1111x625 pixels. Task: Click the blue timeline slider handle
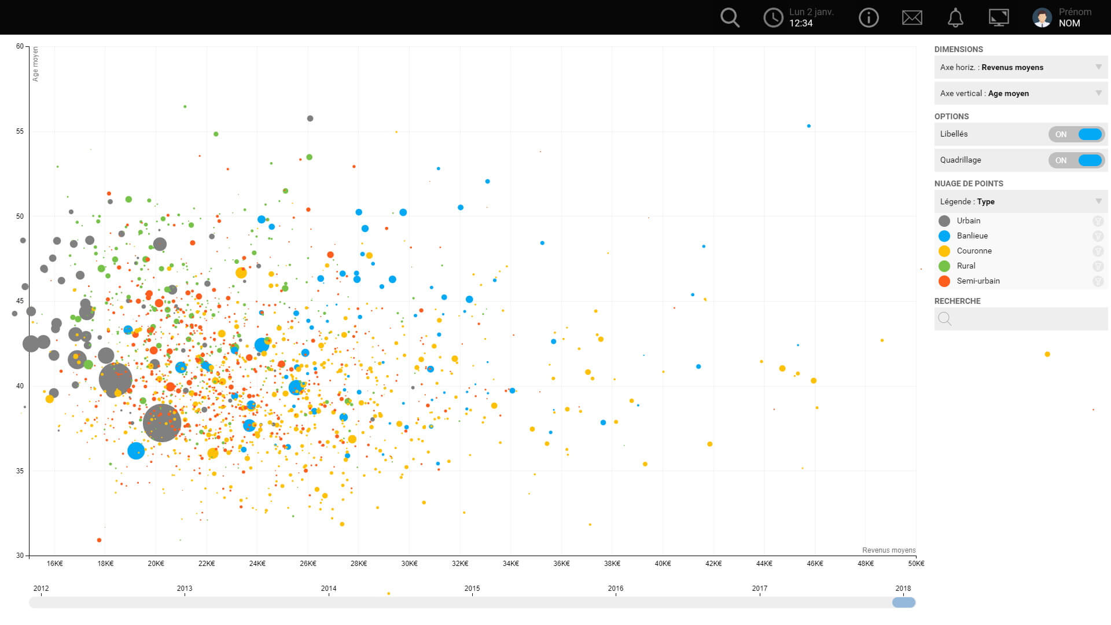tap(903, 602)
